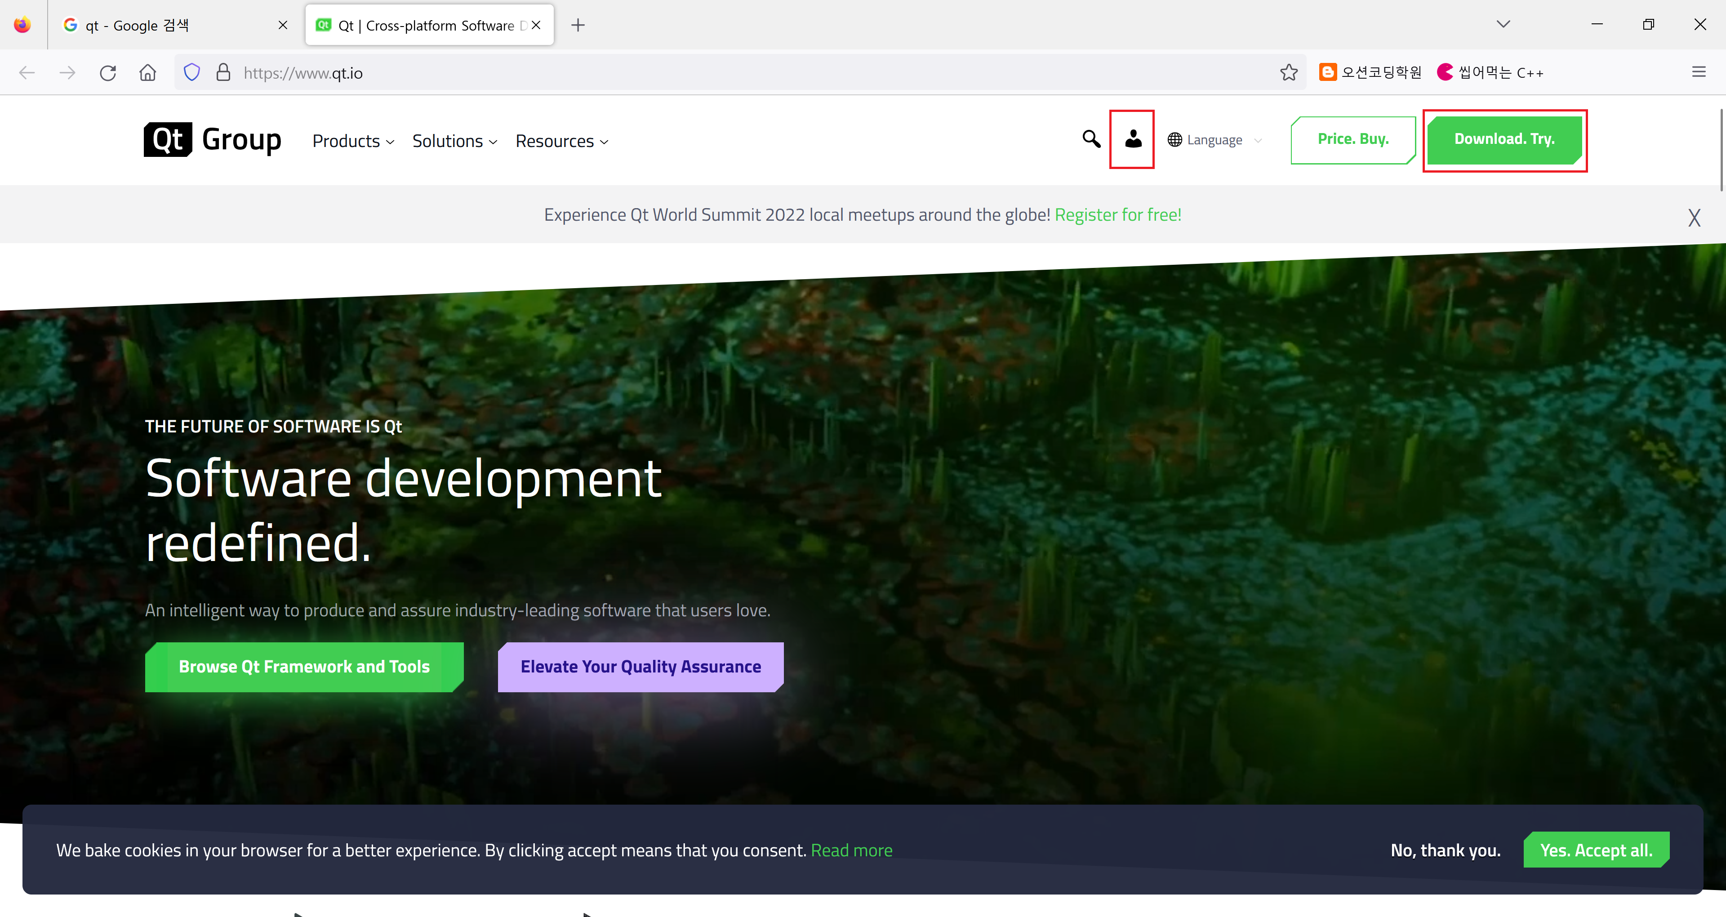Click the Software development redefined heading
This screenshot has width=1726, height=917.
(x=403, y=510)
